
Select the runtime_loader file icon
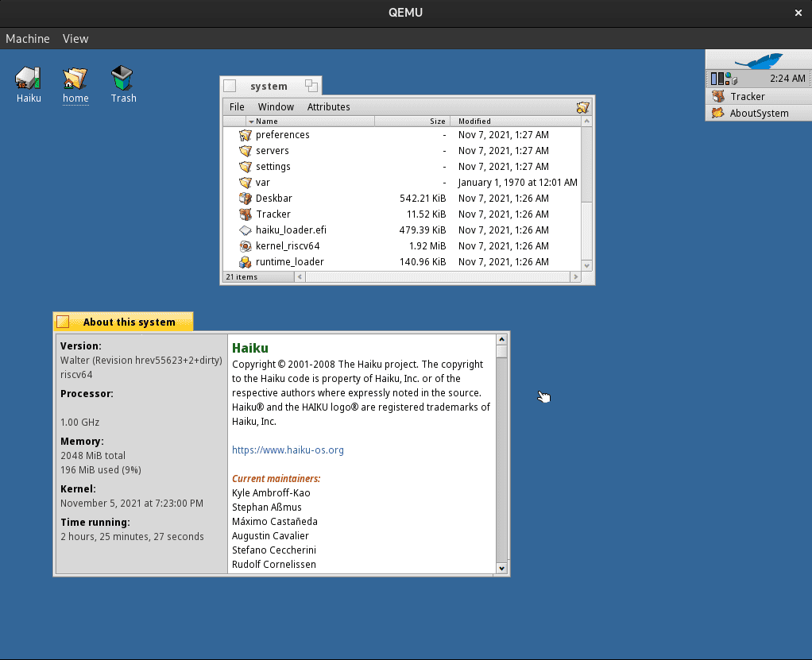click(x=246, y=262)
